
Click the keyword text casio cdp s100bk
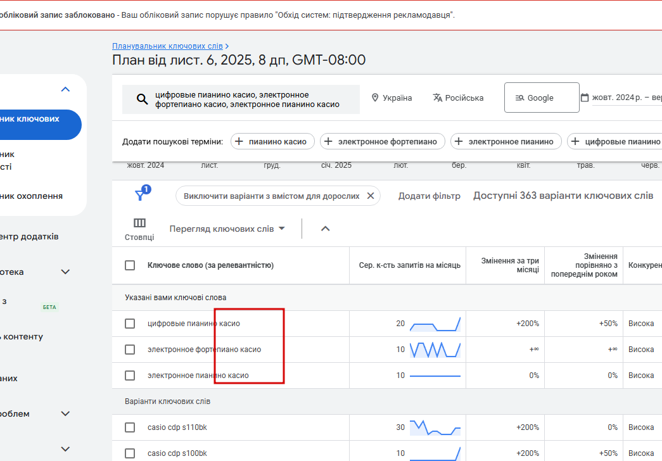click(177, 453)
